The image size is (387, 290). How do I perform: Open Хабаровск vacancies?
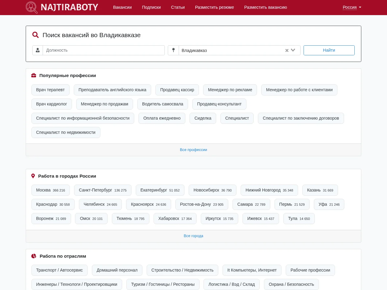(x=175, y=218)
